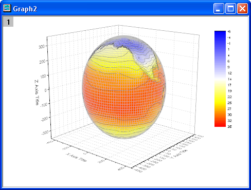The image size is (251, 190).
Task: Select the Z Axis Title label
Action: [37, 92]
